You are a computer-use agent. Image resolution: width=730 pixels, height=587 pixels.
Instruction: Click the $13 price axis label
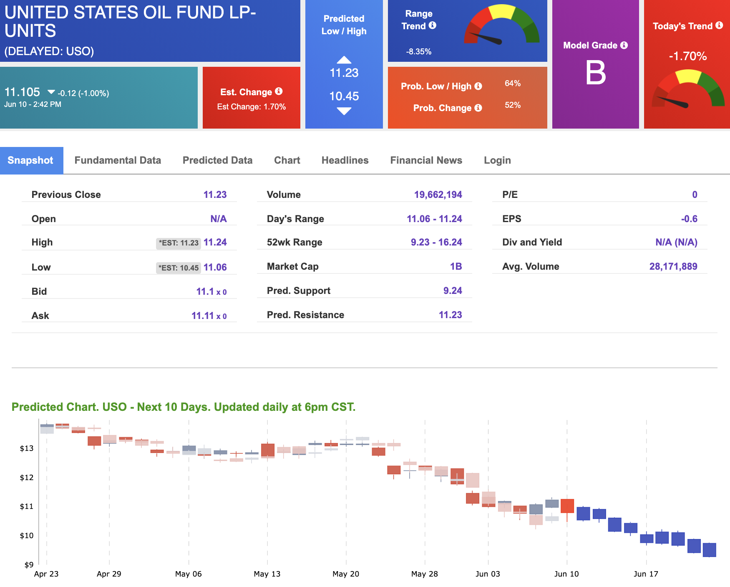coord(27,448)
